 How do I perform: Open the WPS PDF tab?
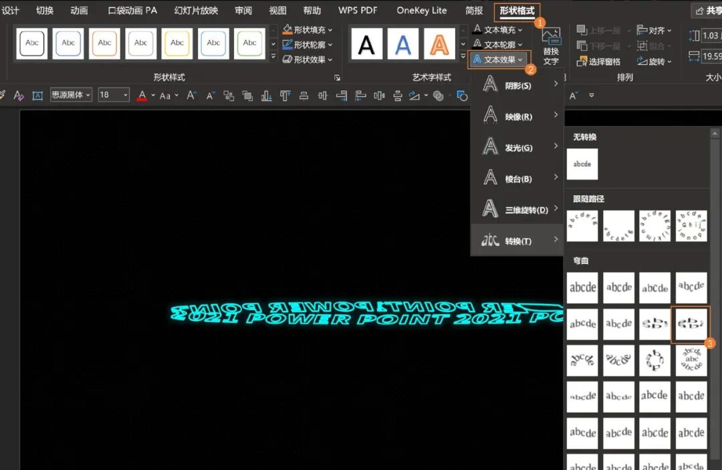point(358,11)
